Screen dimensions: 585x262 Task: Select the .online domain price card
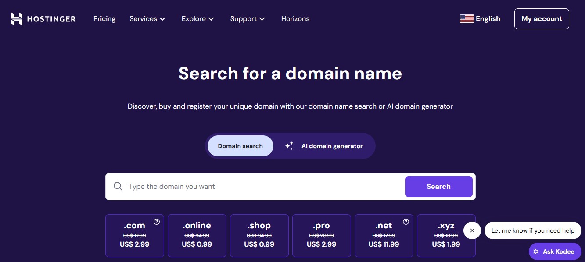[x=197, y=235]
